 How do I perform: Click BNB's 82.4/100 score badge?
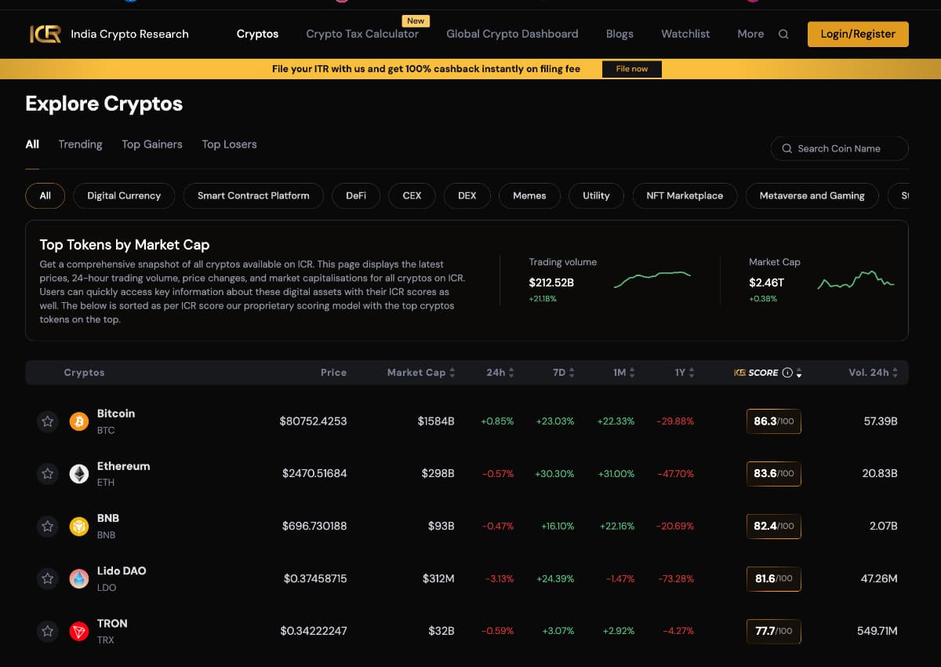coord(774,526)
